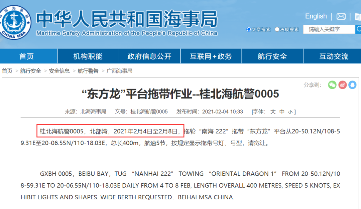361x209 pixels.
Task: Set font size to 小
Action: (x=290, y=112)
